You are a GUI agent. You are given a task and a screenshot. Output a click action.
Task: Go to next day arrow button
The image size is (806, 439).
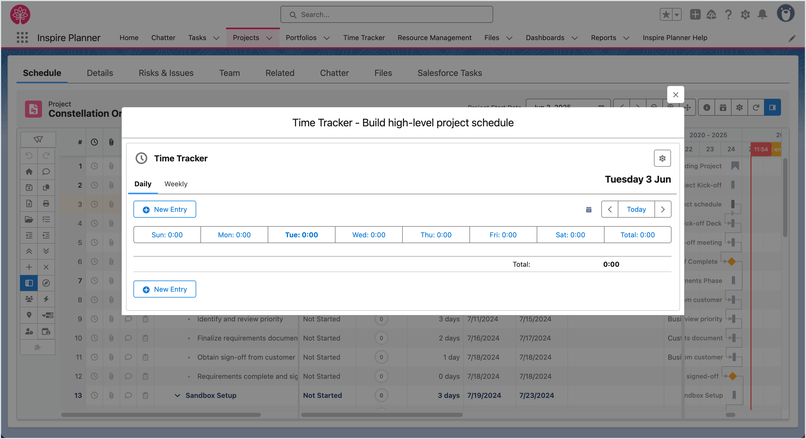coord(663,209)
